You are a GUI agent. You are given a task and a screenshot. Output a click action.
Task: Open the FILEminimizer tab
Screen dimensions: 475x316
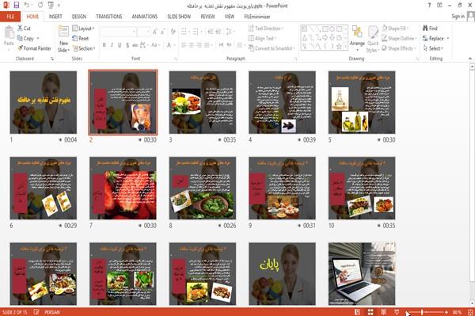256,17
